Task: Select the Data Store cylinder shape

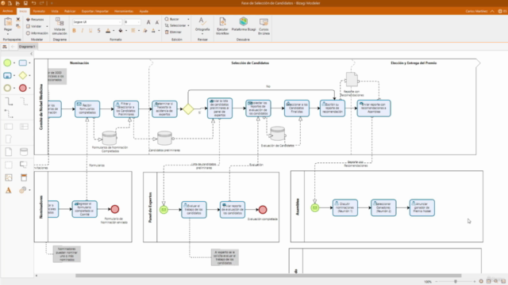Action: tap(24, 151)
